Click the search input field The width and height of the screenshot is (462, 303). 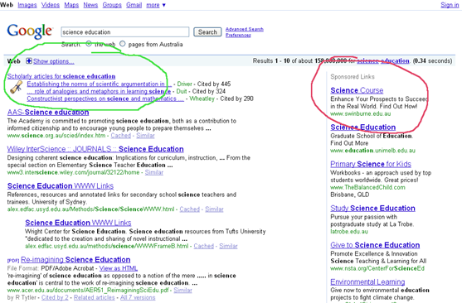click(125, 31)
